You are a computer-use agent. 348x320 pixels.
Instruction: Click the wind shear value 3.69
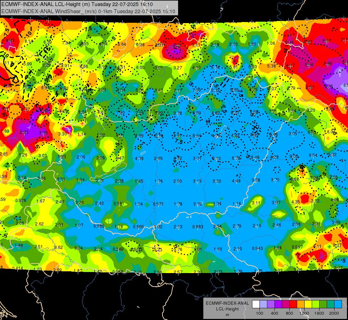point(43,133)
